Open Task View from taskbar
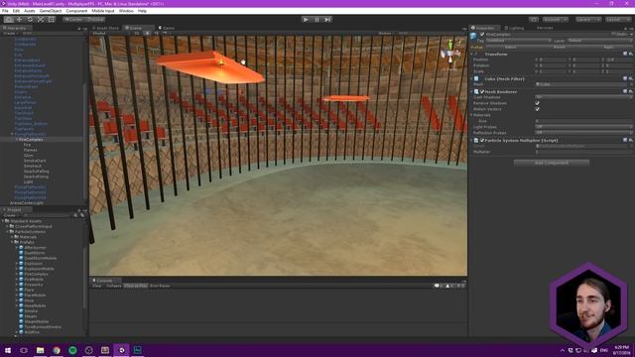635x357 pixels. pos(24,350)
